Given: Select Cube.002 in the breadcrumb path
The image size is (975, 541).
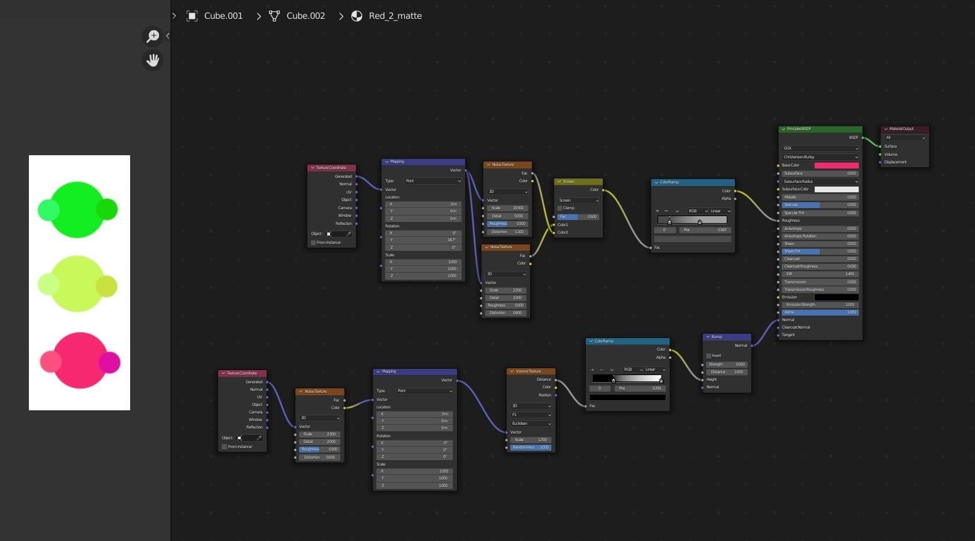Looking at the screenshot, I should click(x=306, y=16).
